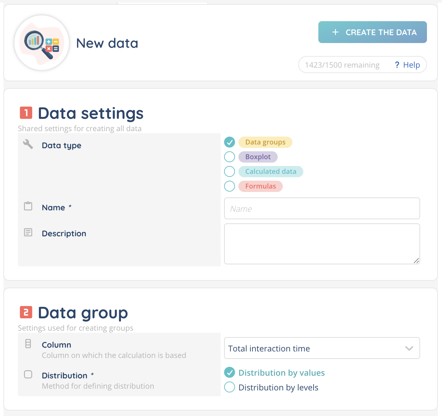The width and height of the screenshot is (442, 416).
Task: Select the Calculated data radio button
Action: tap(230, 171)
